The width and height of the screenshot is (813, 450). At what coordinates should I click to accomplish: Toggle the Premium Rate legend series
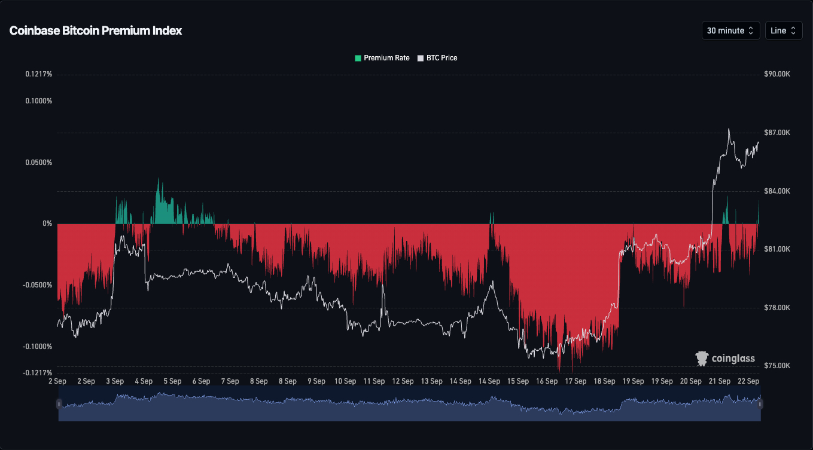pyautogui.click(x=382, y=58)
